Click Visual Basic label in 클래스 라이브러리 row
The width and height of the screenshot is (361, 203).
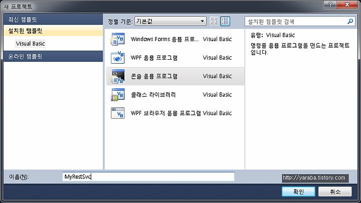point(217,95)
